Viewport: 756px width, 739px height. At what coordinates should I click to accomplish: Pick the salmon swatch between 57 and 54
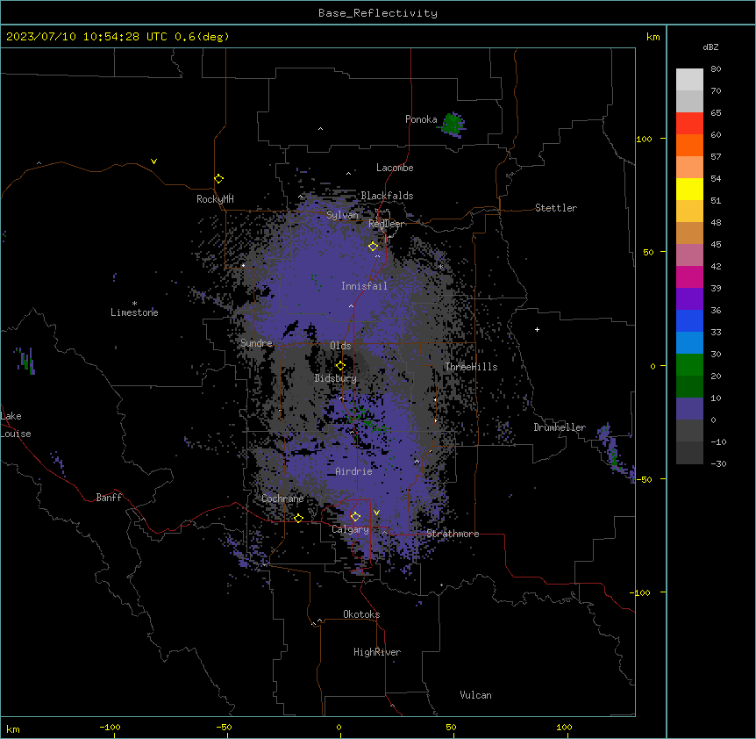point(689,168)
